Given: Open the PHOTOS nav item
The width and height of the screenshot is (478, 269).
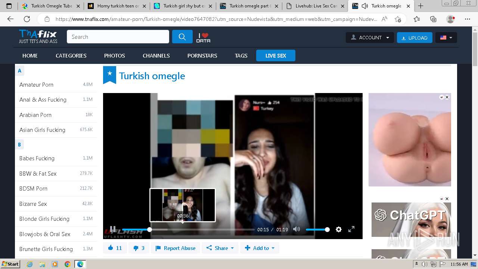Looking at the screenshot, I should click(115, 56).
